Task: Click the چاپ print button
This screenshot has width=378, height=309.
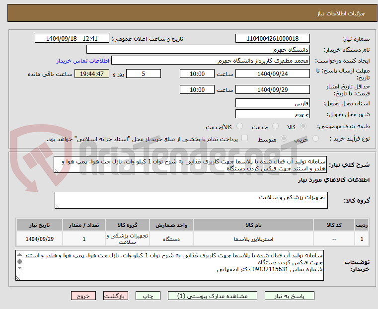Action: click(148, 296)
